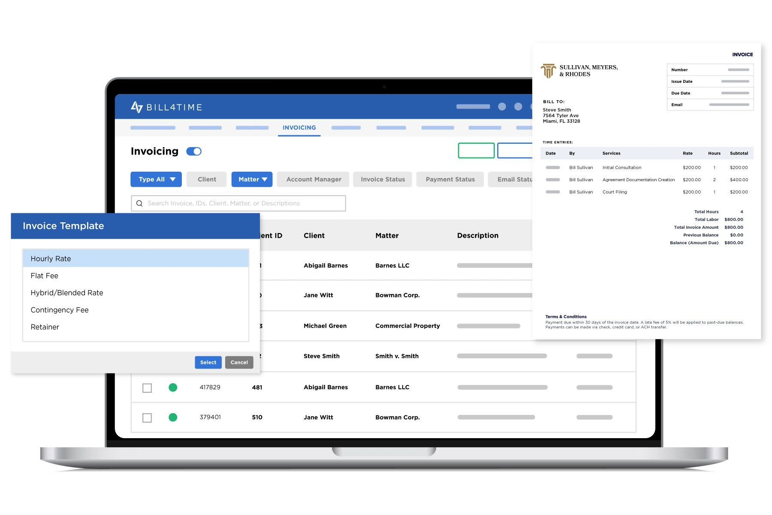Click green status dot for invoice 417829
772x515 pixels.
click(x=173, y=388)
